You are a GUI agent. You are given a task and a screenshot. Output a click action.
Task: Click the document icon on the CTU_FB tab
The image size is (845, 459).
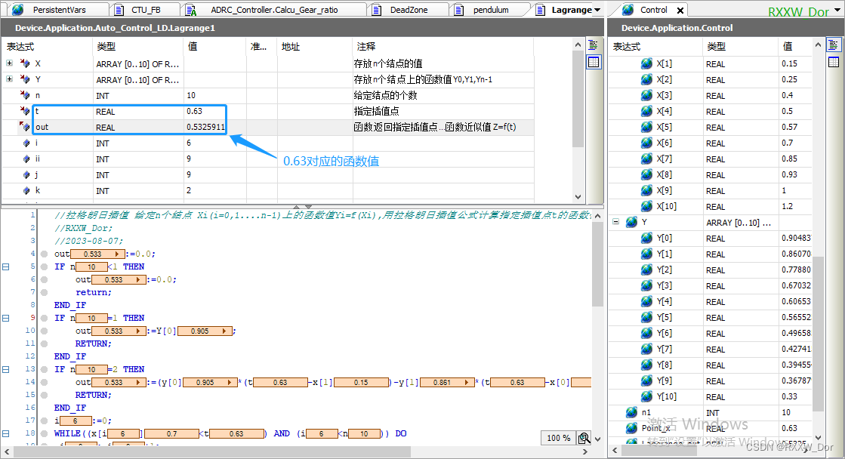pos(118,11)
